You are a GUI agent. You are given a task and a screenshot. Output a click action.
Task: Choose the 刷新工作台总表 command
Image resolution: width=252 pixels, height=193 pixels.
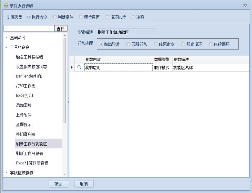(29, 154)
